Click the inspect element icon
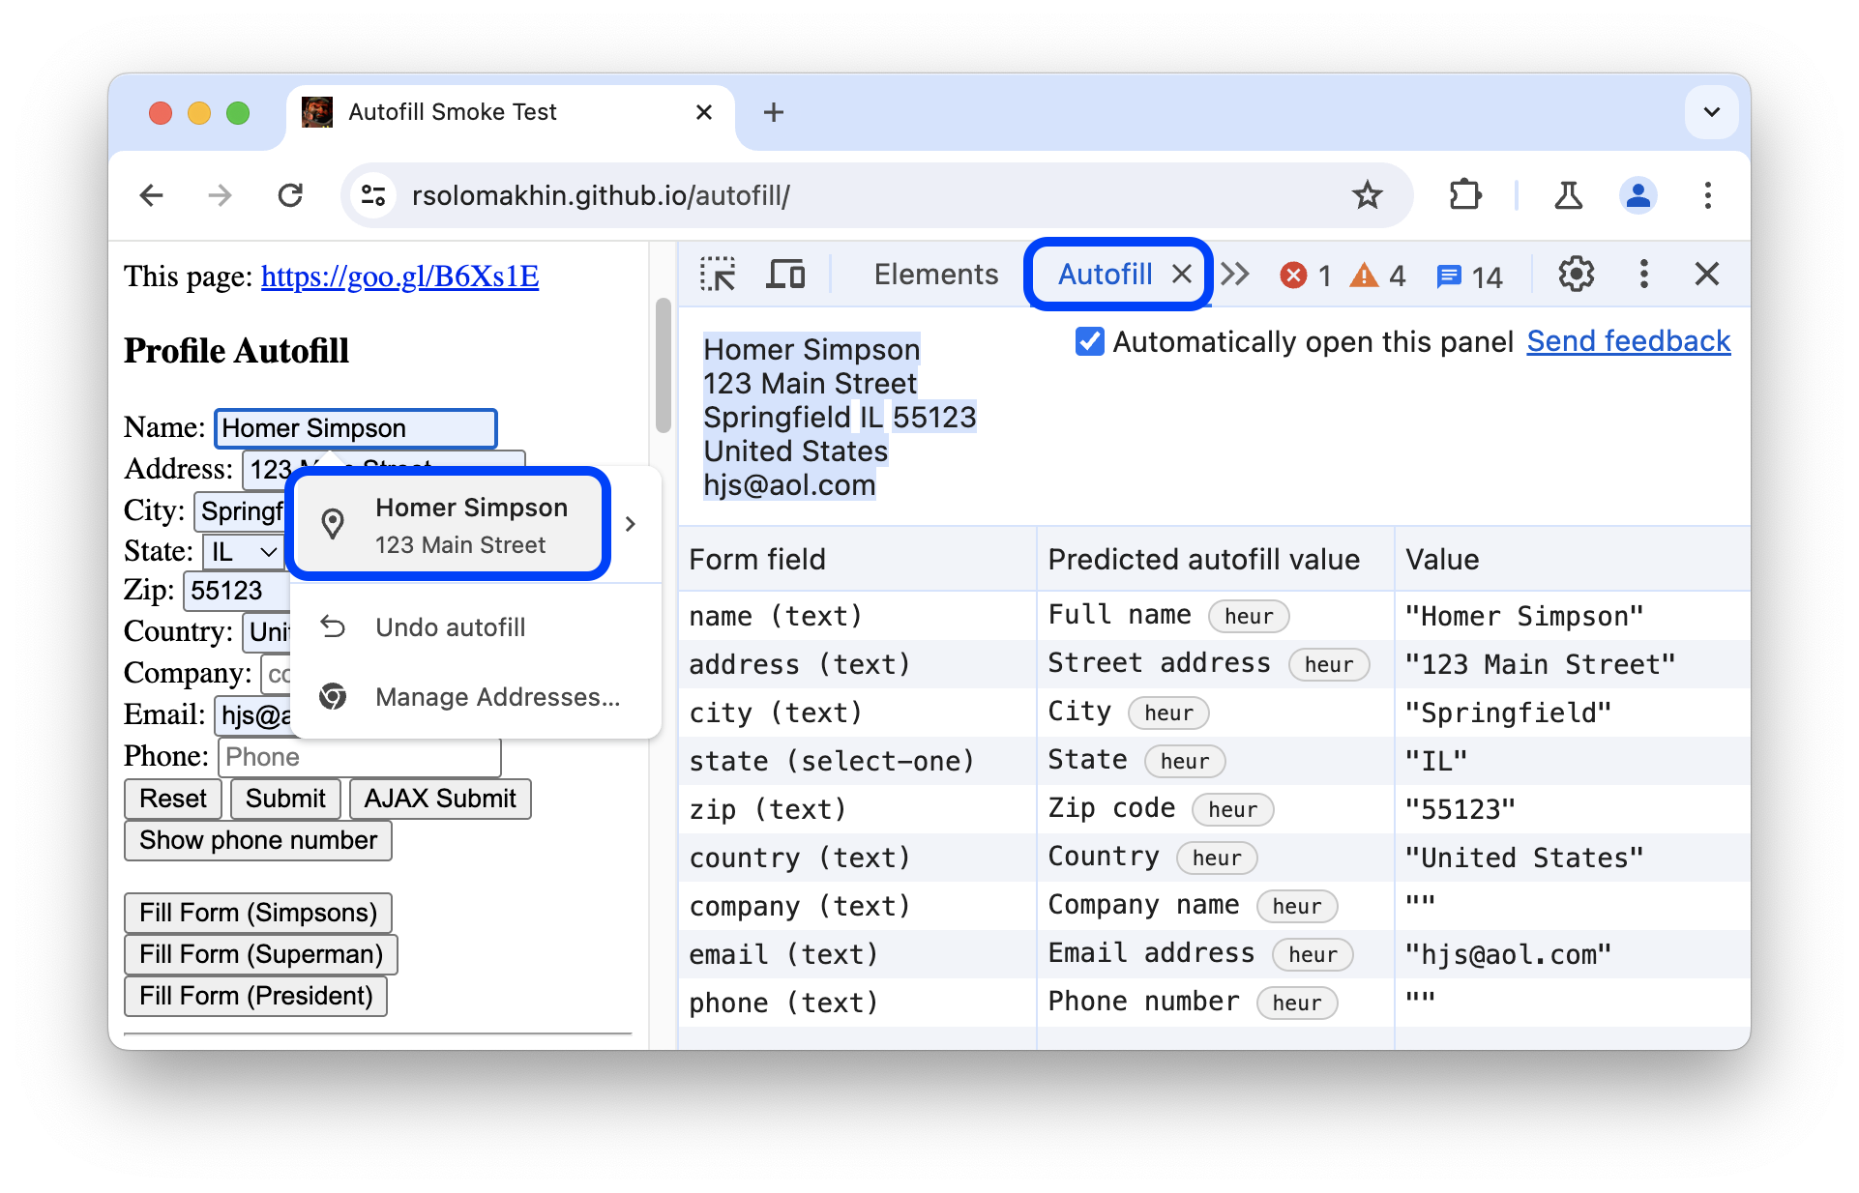Screen dimensions: 1859x1193 point(718,274)
